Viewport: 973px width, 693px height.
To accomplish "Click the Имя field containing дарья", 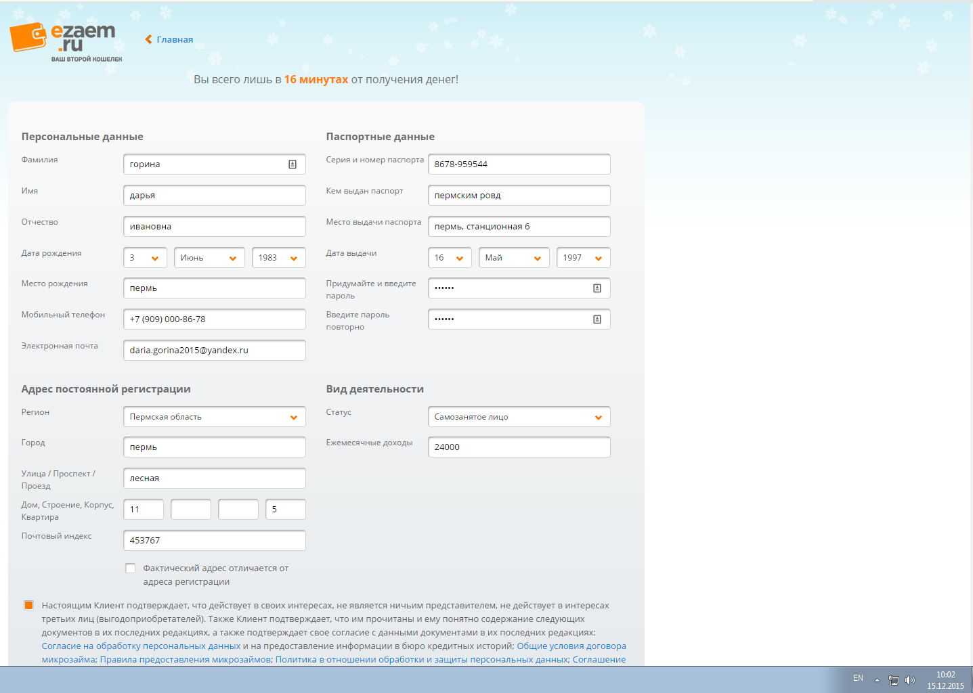I will click(x=215, y=196).
